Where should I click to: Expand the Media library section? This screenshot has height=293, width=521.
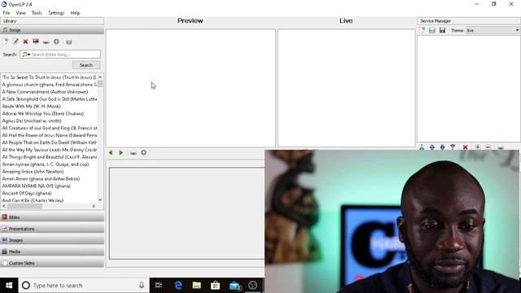[52, 251]
